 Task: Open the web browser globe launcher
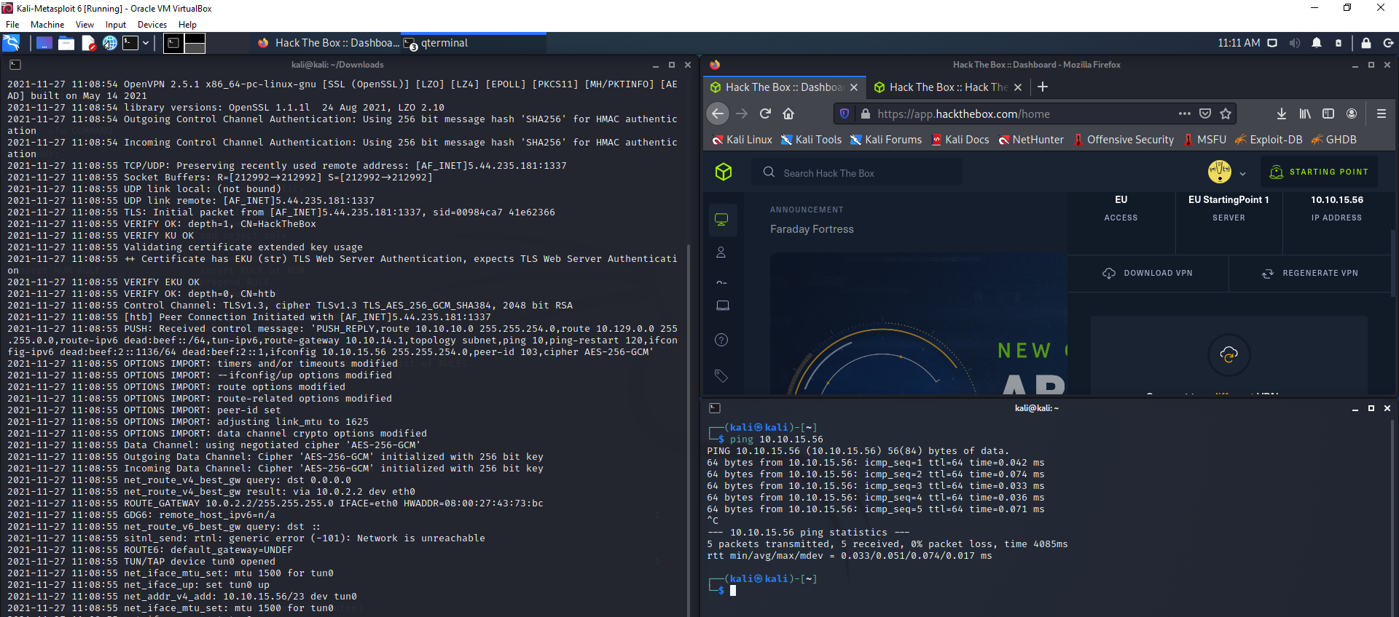coord(109,43)
